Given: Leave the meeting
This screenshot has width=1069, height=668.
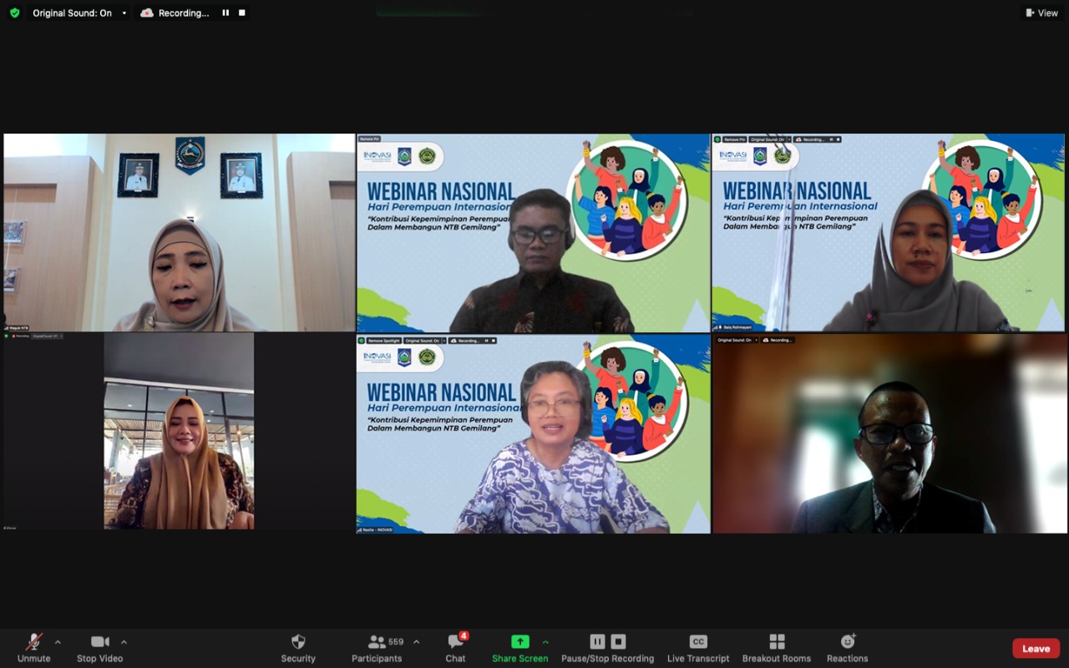Looking at the screenshot, I should [x=1036, y=649].
